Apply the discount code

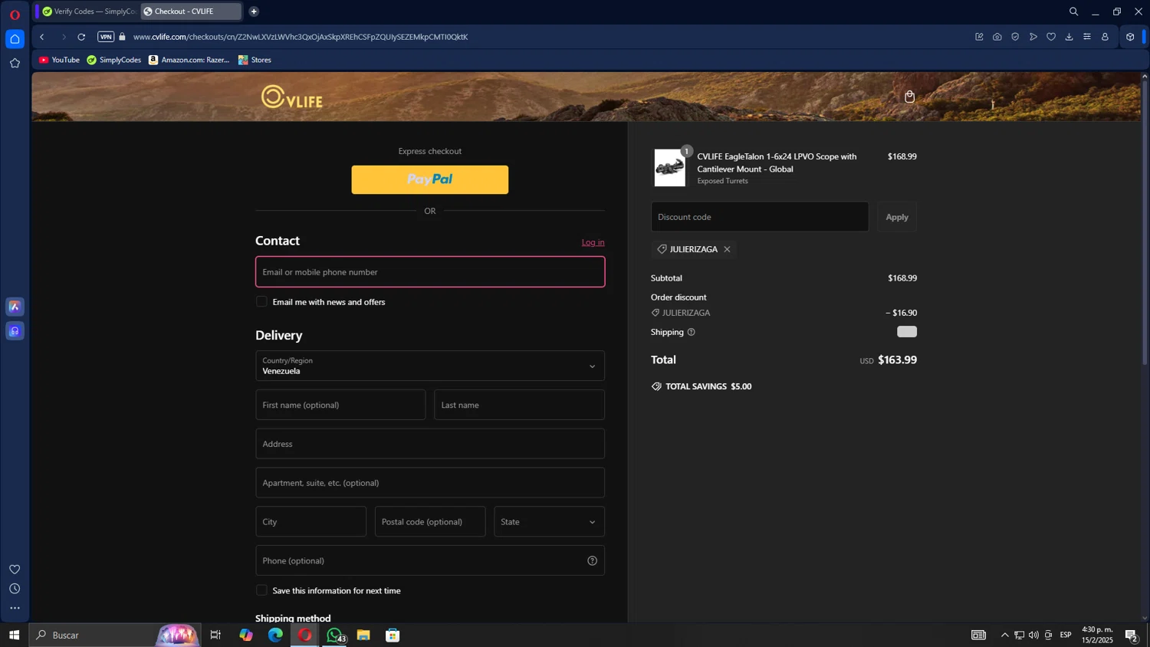click(x=897, y=217)
